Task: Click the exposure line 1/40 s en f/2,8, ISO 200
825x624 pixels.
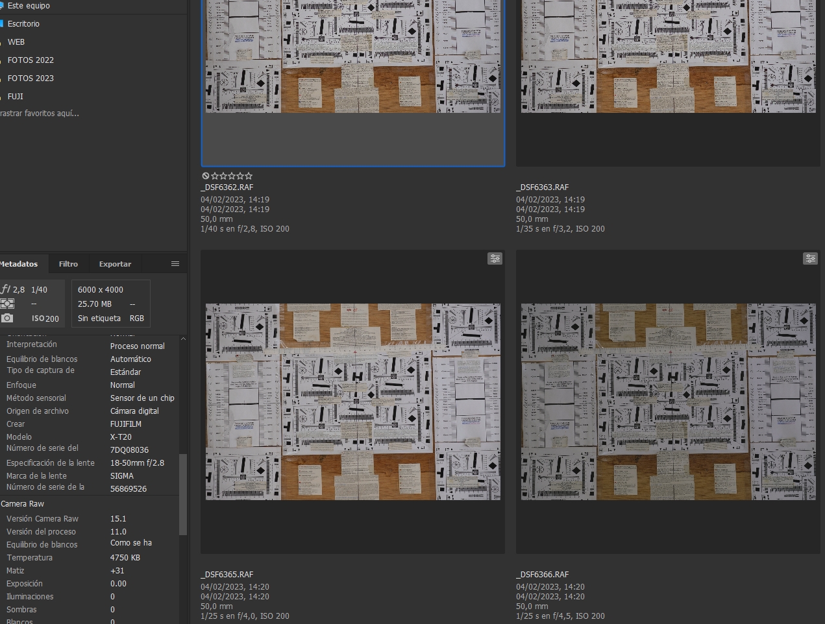Action: (x=245, y=229)
